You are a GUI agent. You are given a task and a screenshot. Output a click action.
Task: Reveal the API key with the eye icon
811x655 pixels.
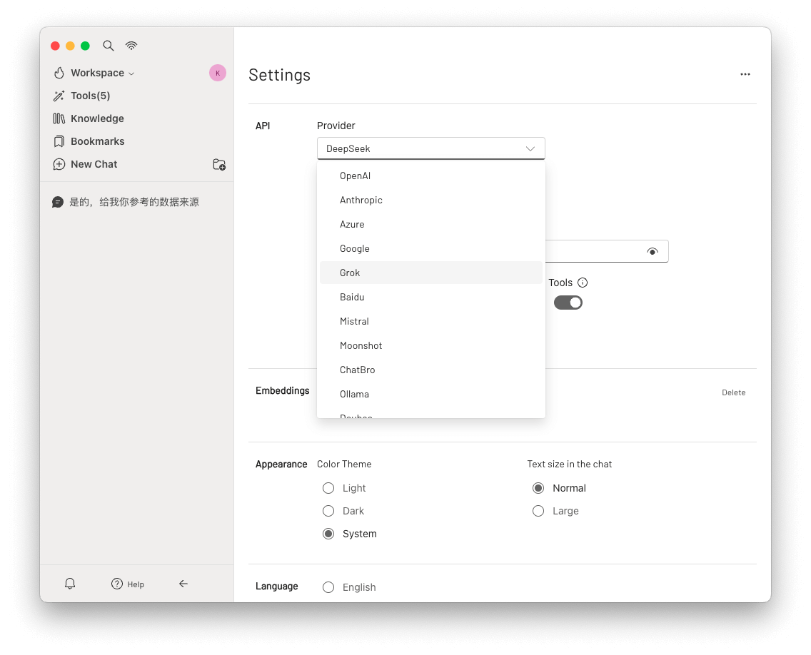[x=653, y=251]
